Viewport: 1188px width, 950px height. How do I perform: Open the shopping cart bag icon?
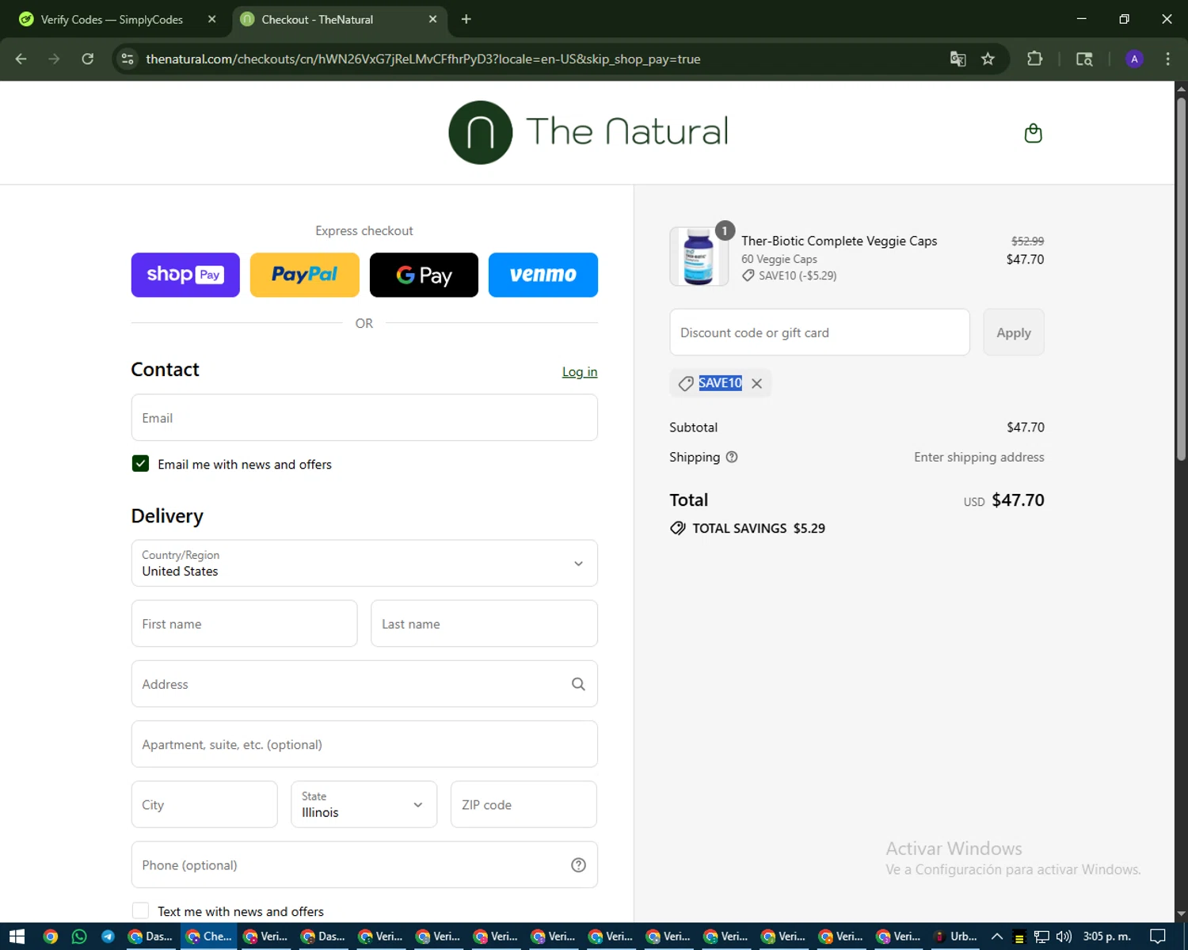click(x=1033, y=133)
